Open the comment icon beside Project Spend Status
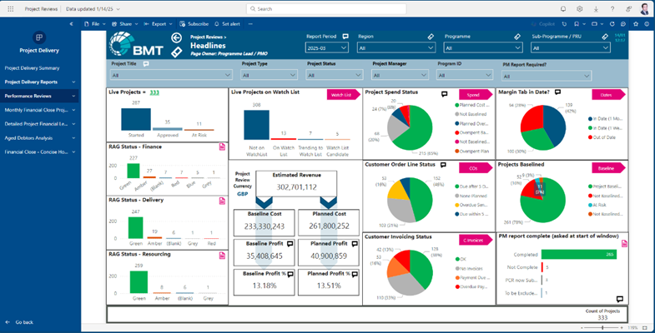This screenshot has width=655, height=333. pos(444,95)
